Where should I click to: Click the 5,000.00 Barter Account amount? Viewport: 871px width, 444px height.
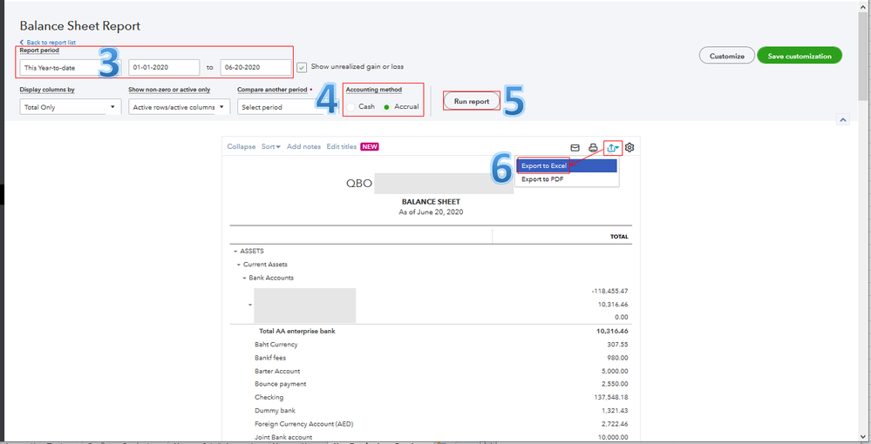[x=615, y=371]
